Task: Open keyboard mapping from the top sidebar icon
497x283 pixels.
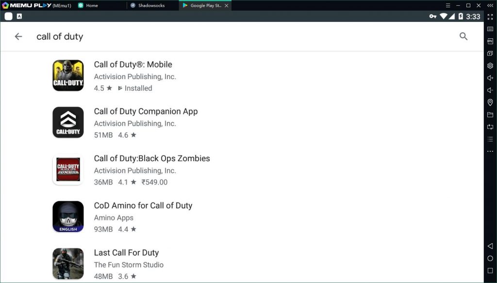Action: point(490,29)
